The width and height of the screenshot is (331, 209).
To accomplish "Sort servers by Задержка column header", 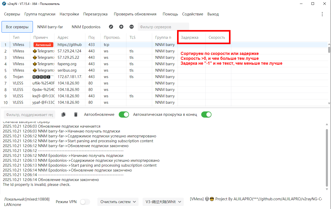I will [190, 37].
